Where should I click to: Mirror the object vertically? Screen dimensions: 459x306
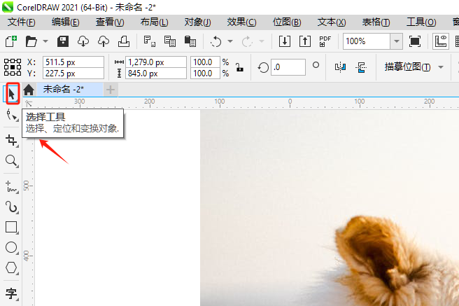coord(360,67)
